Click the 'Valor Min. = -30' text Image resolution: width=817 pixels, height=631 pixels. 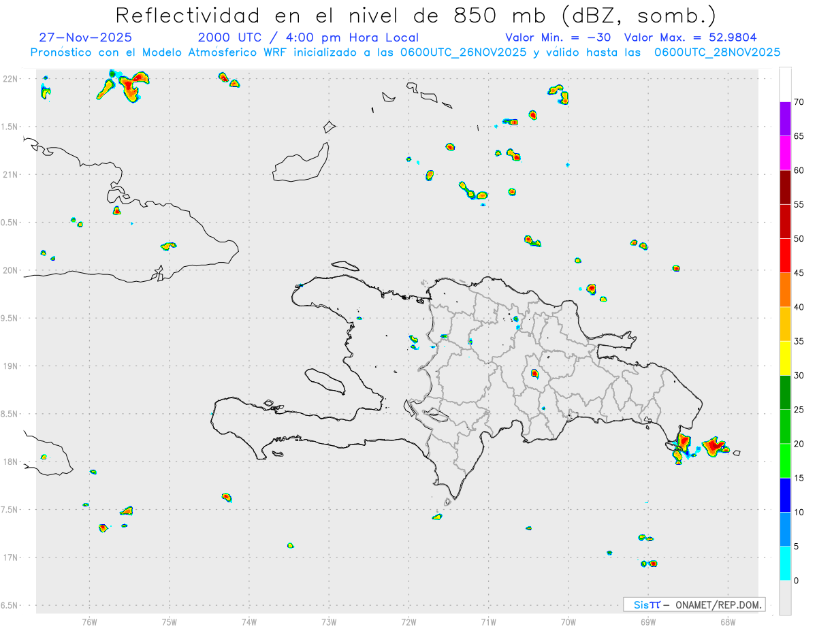tap(560, 37)
